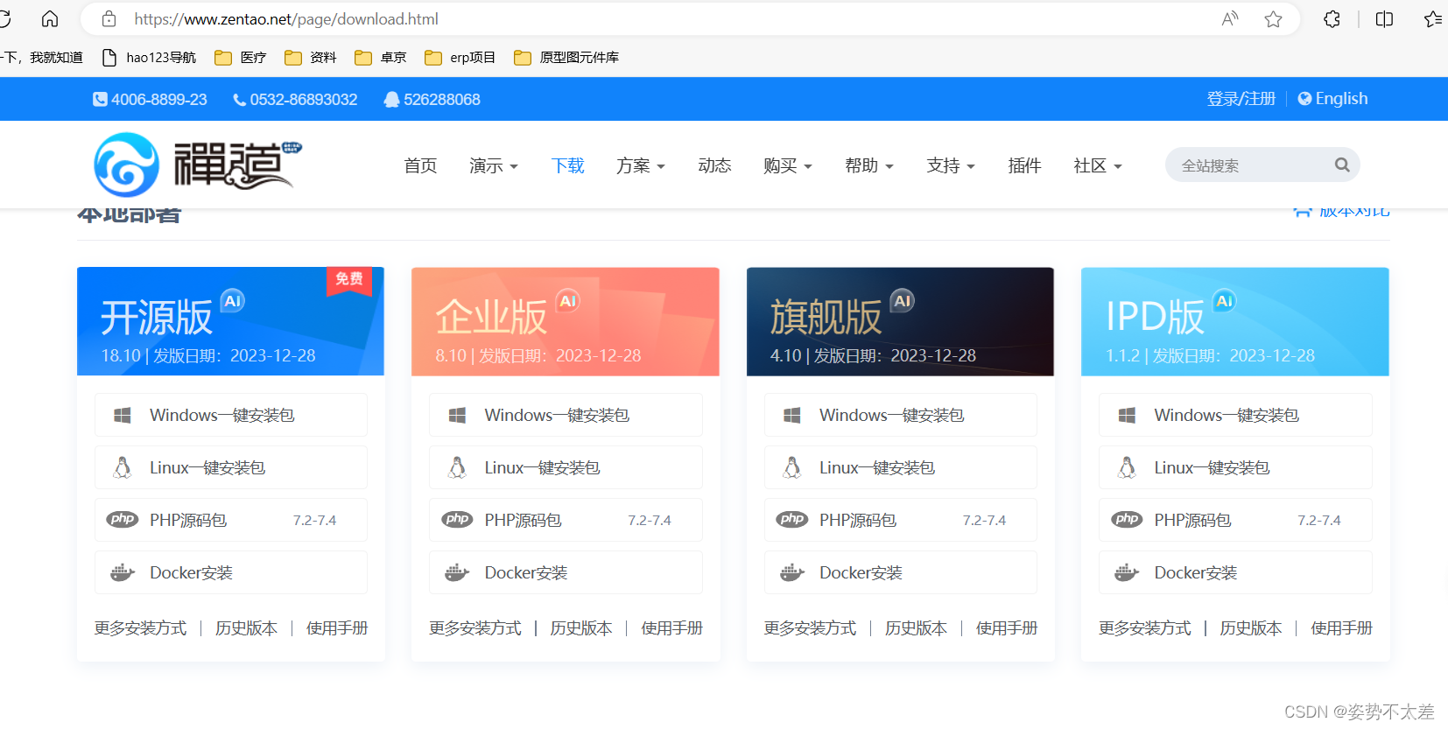Screen dimensions: 1448x729
Task: Click Linux penguin icon under 旗舰版
Action: coord(792,467)
